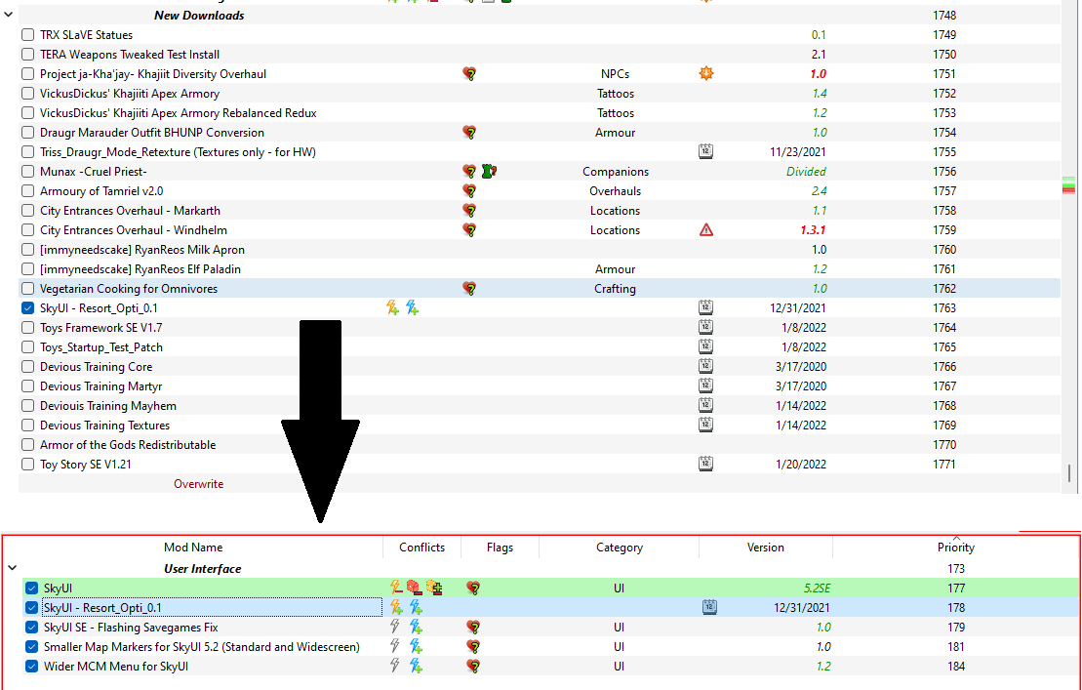Screen dimensions: 1082x690
Task: Click the calendar icon on Toy Story SE V1.21 row
Action: 705,465
